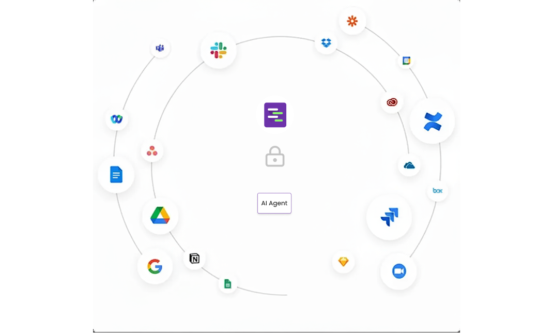Viewport: 553px width, 333px height.
Task: Select the Google Sheets icon
Action: point(228,283)
